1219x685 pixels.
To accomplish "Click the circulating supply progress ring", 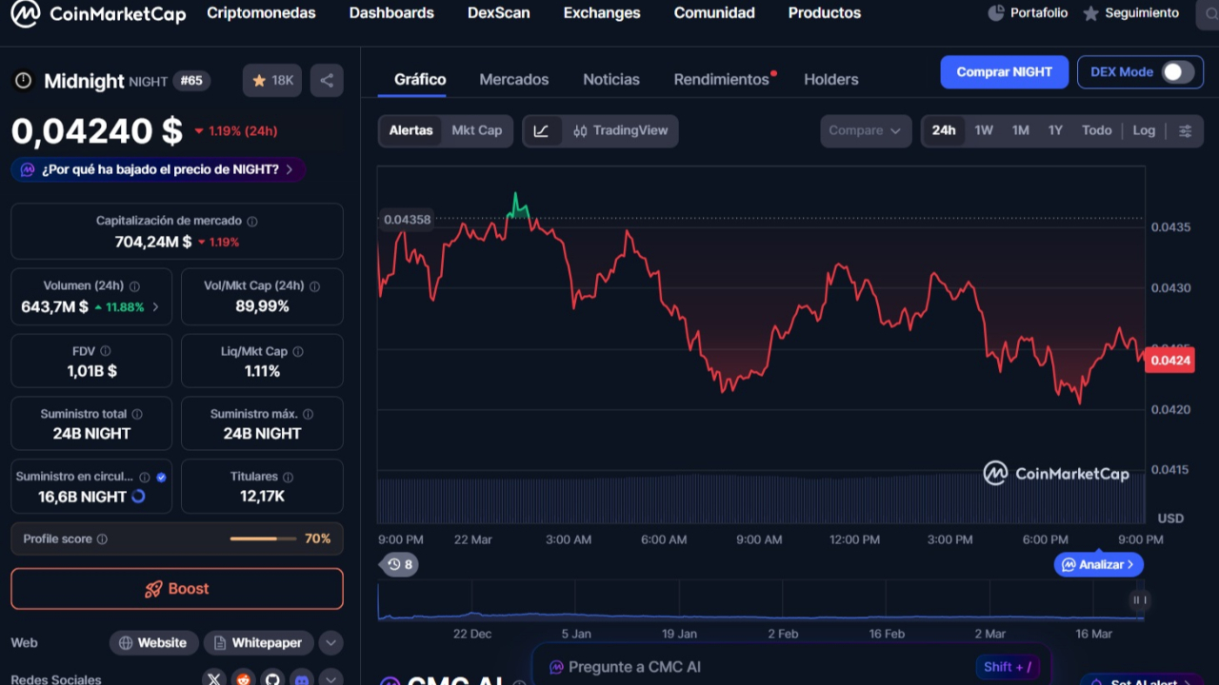I will [138, 497].
